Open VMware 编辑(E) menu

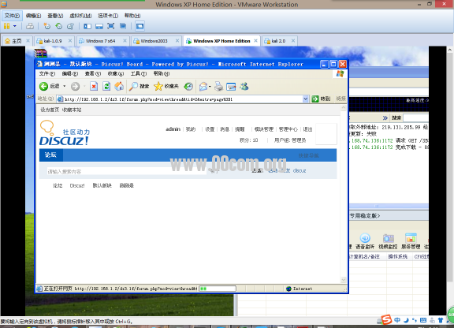pyautogui.click(x=33, y=16)
